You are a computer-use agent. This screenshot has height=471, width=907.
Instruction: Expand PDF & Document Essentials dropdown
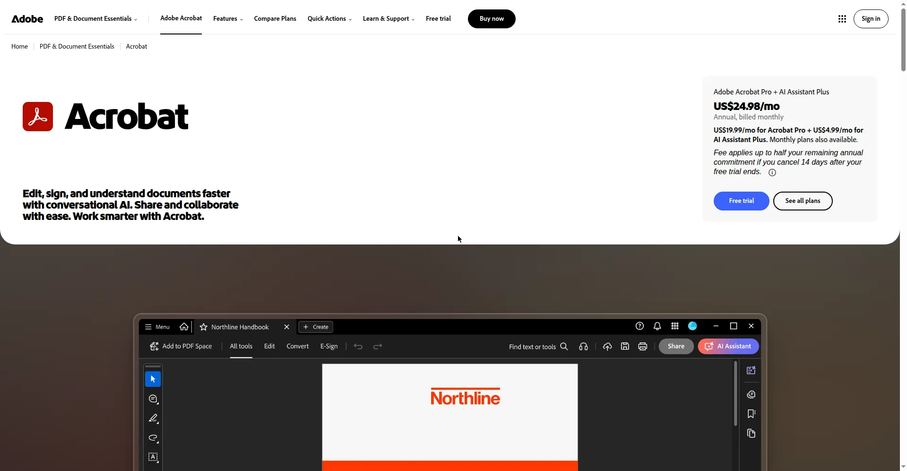point(96,19)
